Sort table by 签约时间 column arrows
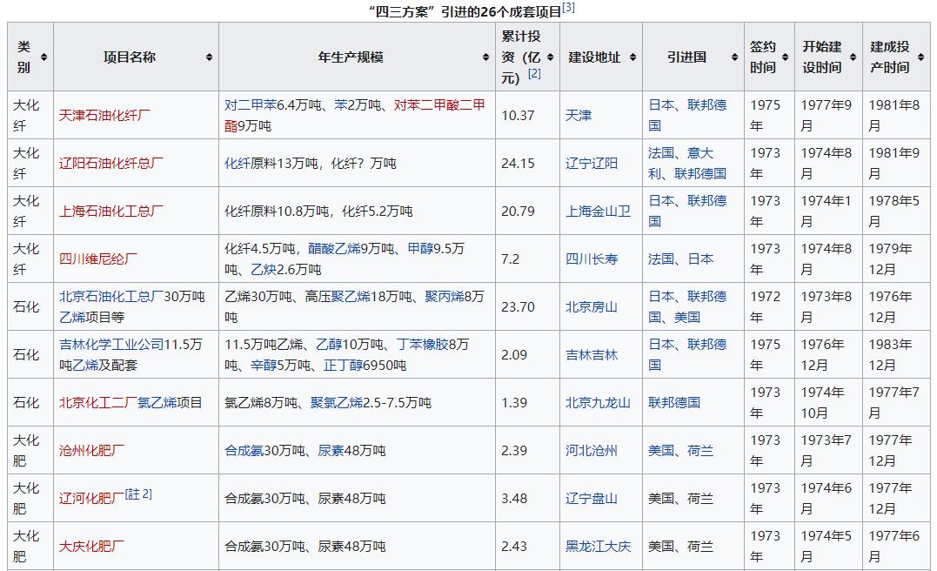The height and width of the screenshot is (571, 937). 786,57
